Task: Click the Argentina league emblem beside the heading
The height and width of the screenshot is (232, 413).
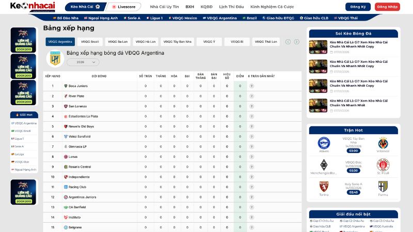Action: (x=55, y=59)
